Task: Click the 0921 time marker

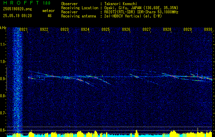Action: (24, 29)
